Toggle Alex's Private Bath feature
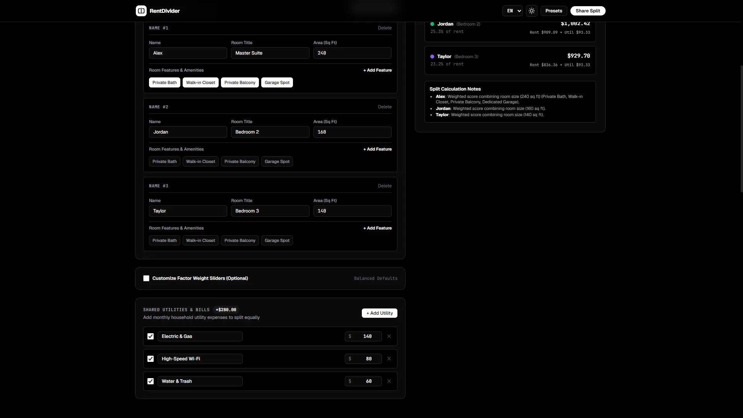 point(164,82)
